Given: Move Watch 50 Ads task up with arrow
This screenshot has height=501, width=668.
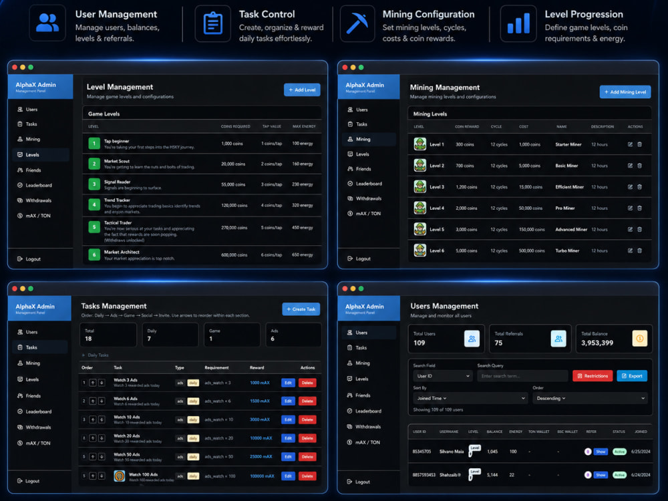Looking at the screenshot, I should (x=92, y=457).
